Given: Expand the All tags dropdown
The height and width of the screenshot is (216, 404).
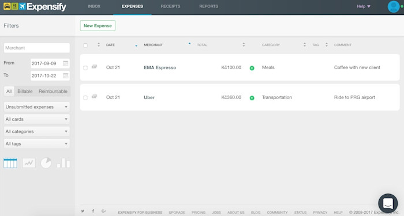Looking at the screenshot, I should (37, 144).
